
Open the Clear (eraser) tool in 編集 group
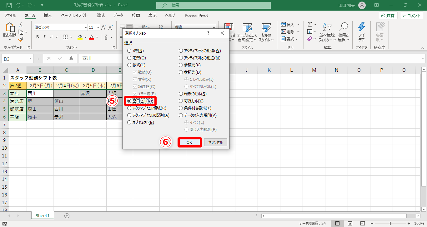coord(310,39)
